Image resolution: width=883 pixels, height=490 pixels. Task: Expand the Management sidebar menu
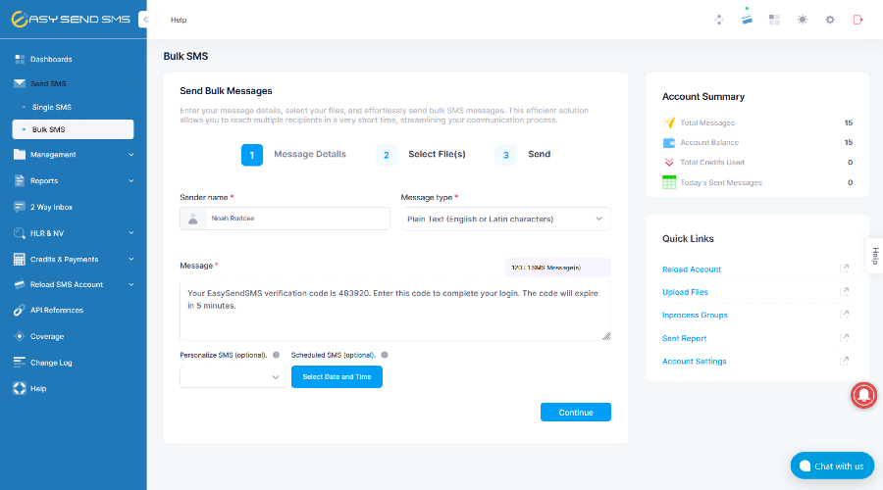(x=74, y=155)
